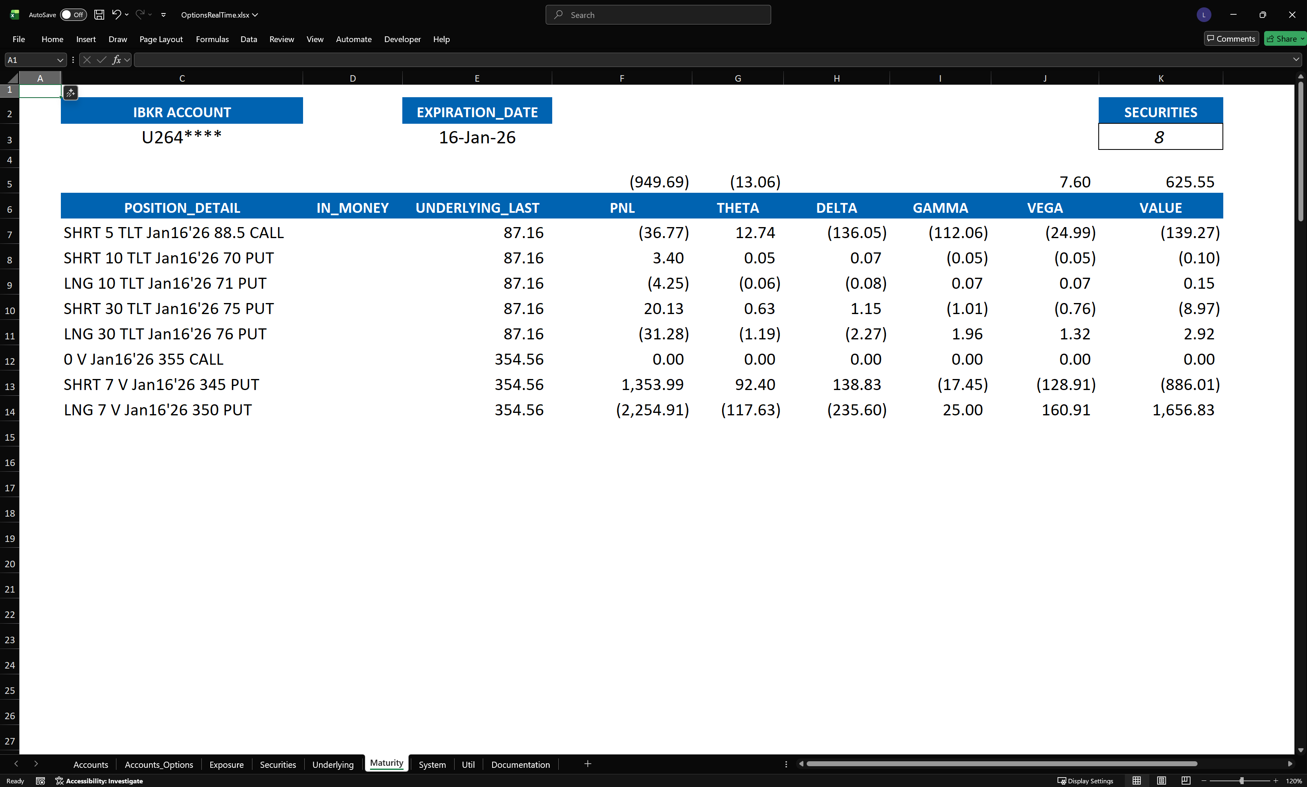Switch to Page Layout view icon
Image resolution: width=1307 pixels, height=787 pixels.
click(1161, 780)
